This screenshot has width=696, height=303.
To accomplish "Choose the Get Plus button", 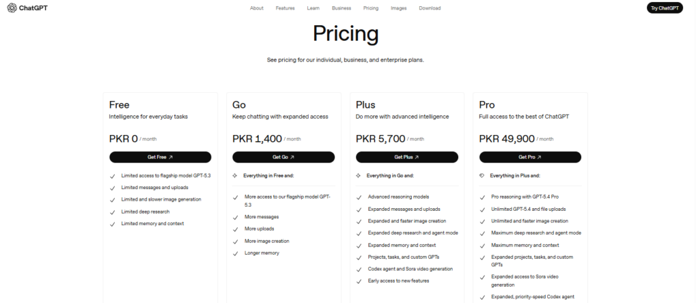I will click(x=406, y=157).
